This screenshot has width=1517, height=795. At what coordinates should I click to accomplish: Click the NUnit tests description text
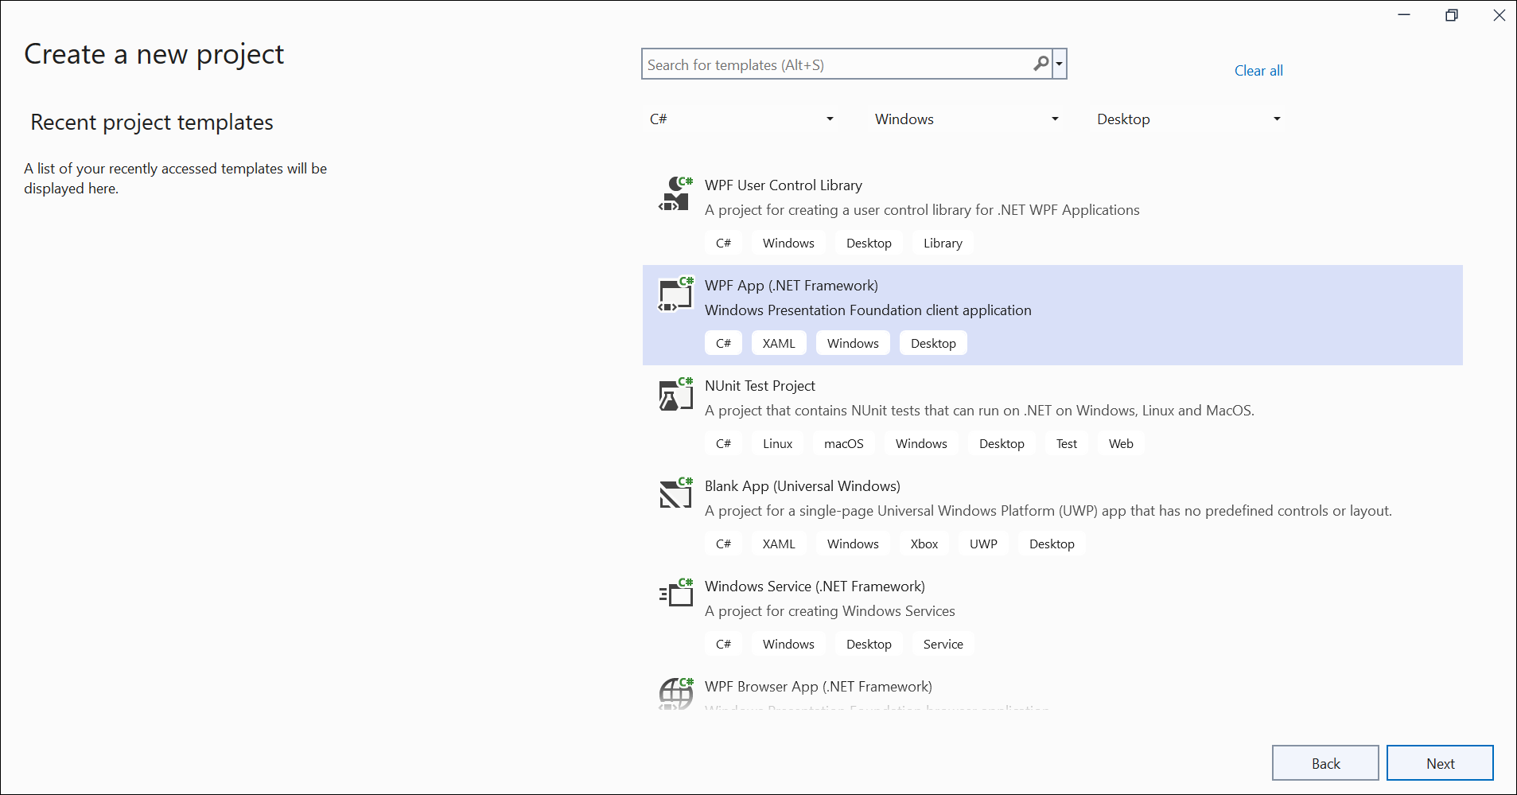pyautogui.click(x=979, y=411)
